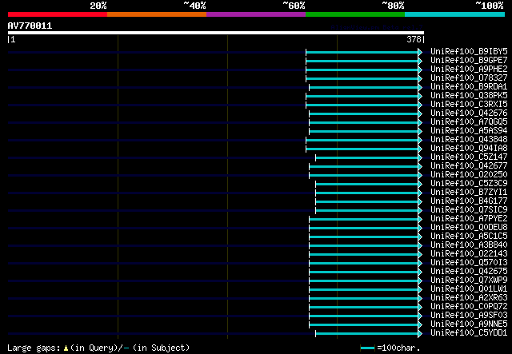
Task: Select subject UniRef100_A3B840
Action: (x=469, y=245)
